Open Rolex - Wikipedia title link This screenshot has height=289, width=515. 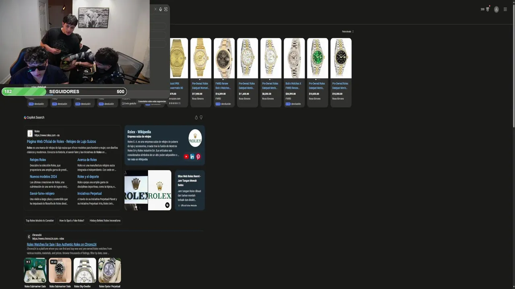point(139,132)
